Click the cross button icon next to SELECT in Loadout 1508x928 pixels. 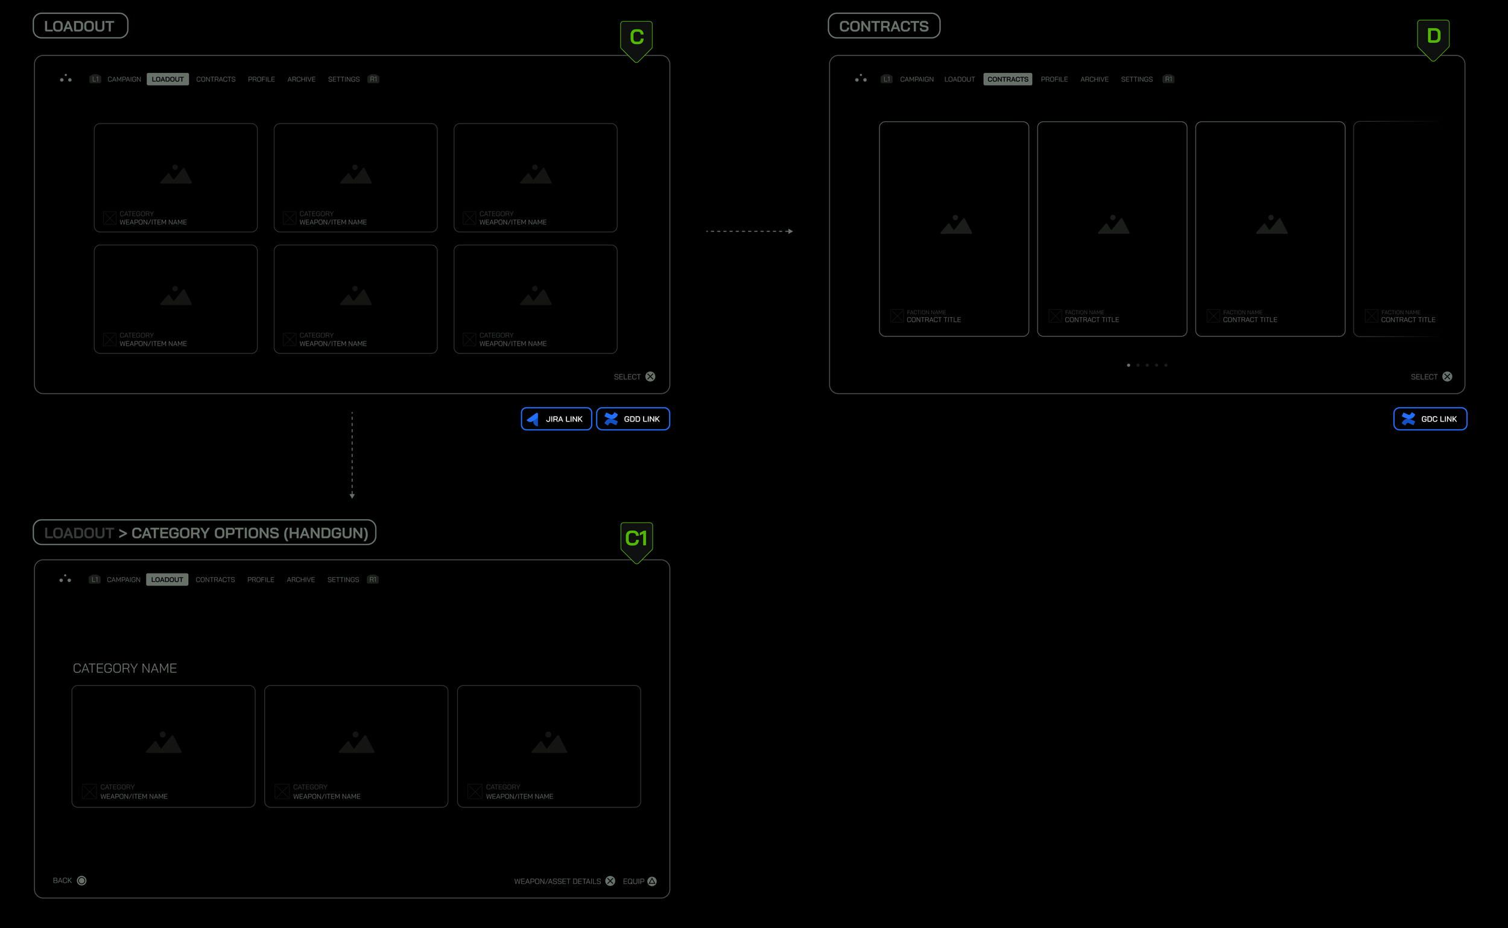click(x=650, y=377)
